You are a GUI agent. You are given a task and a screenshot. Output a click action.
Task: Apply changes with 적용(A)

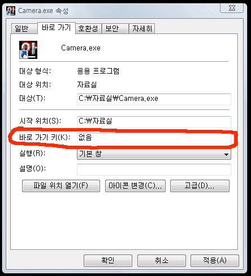[215, 261]
